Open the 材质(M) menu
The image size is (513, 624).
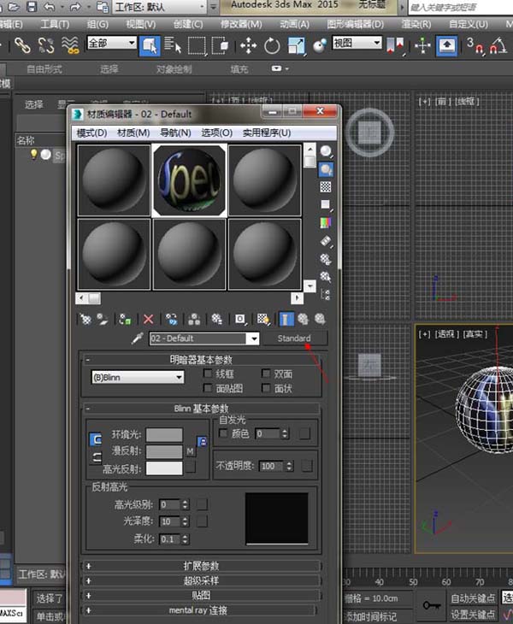tap(133, 132)
